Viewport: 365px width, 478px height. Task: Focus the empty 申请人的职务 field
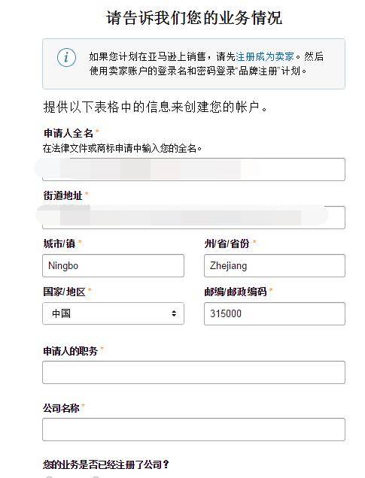[x=194, y=372]
